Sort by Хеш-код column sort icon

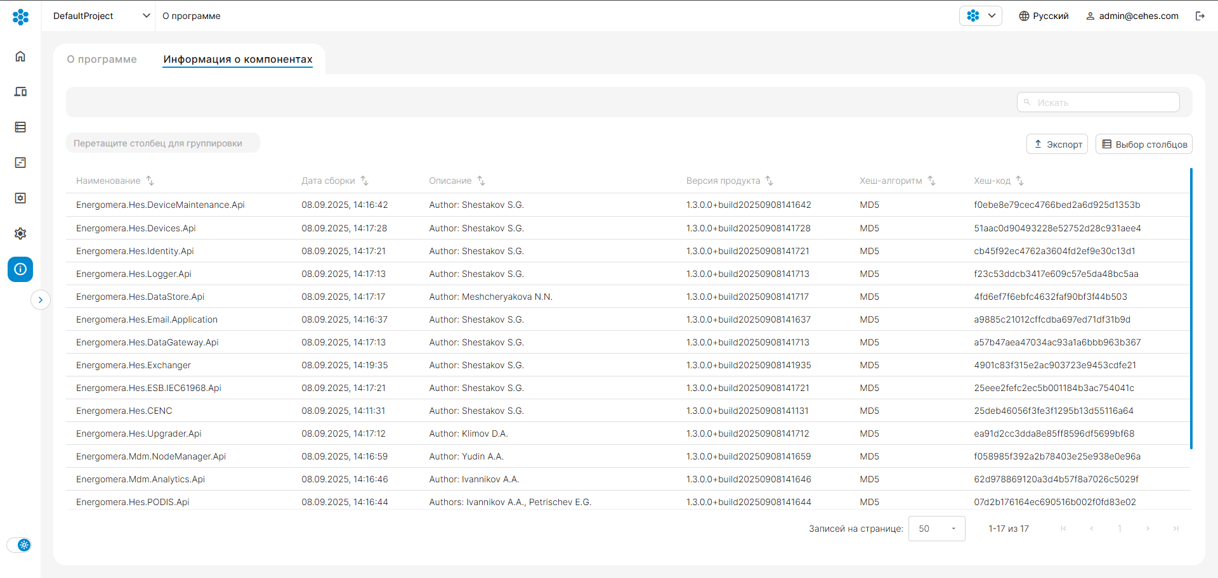(1020, 181)
